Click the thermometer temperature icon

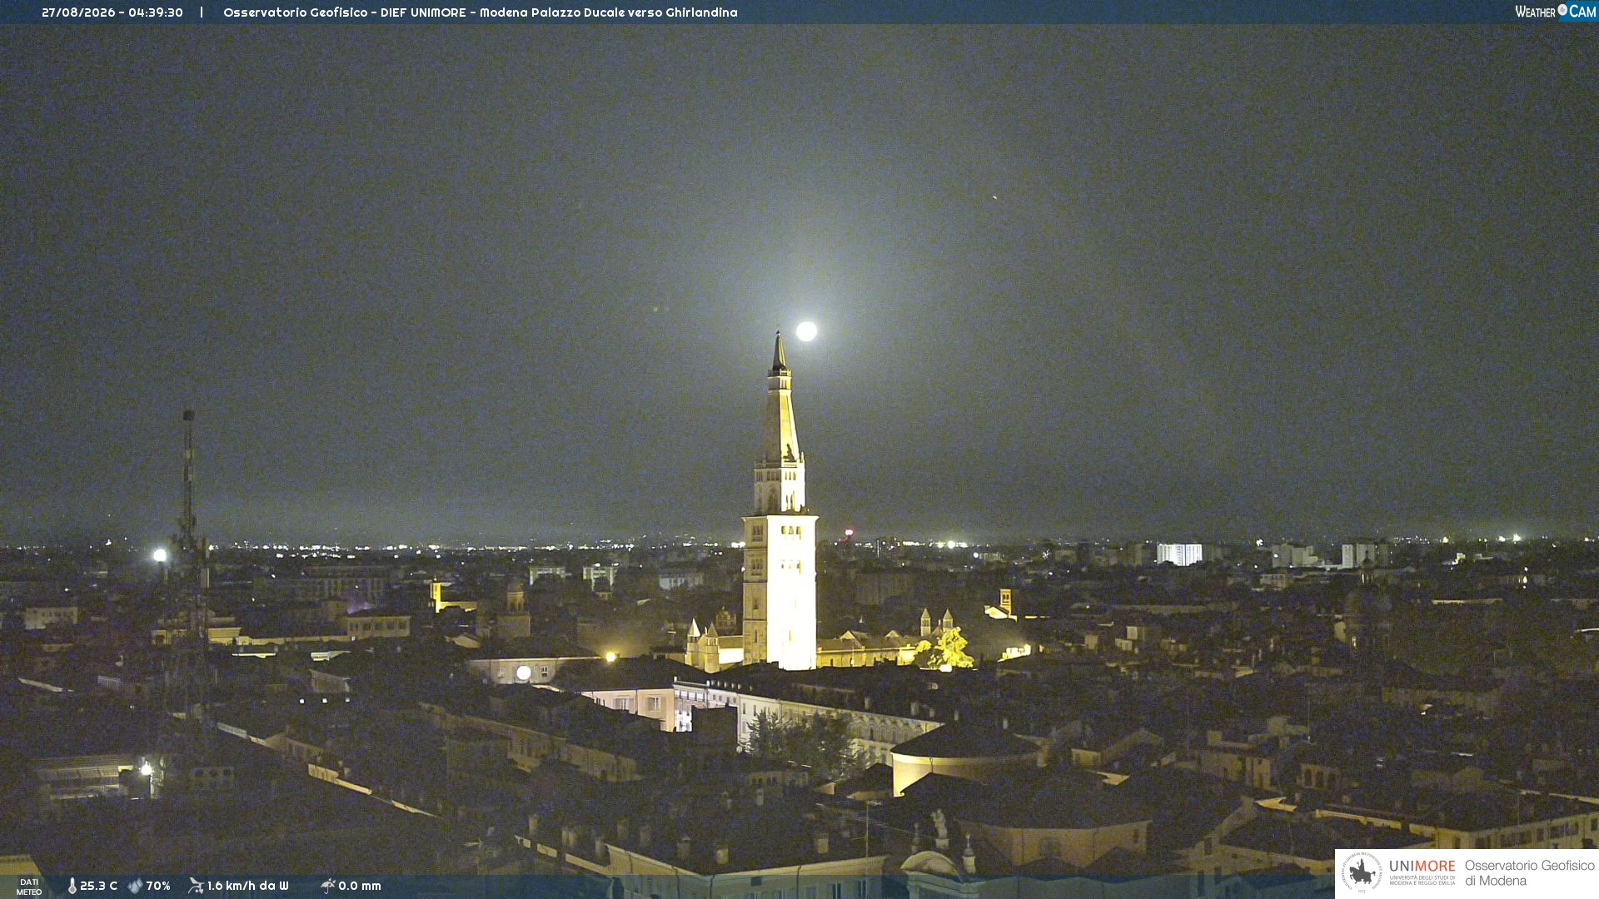[72, 886]
